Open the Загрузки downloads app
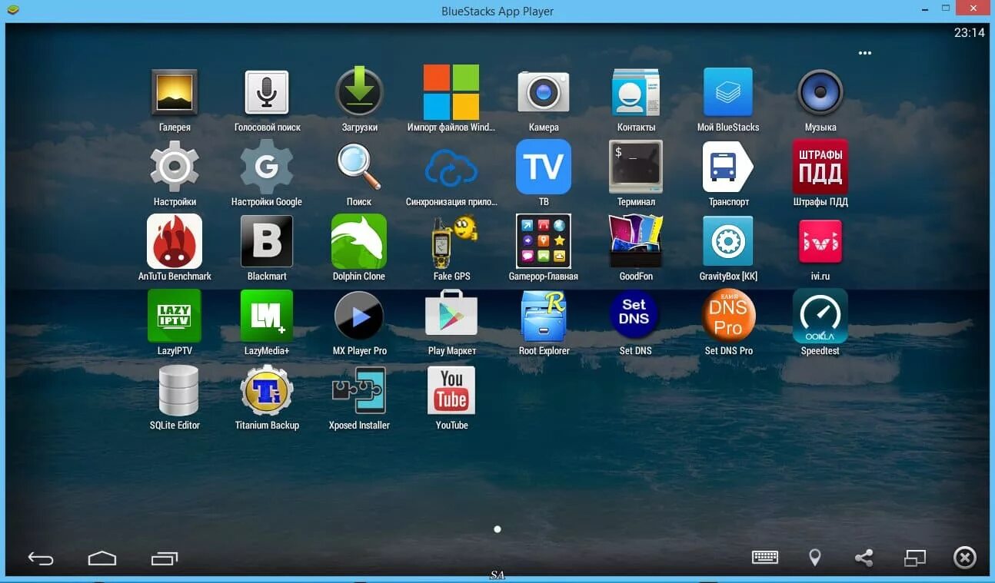 [x=359, y=92]
